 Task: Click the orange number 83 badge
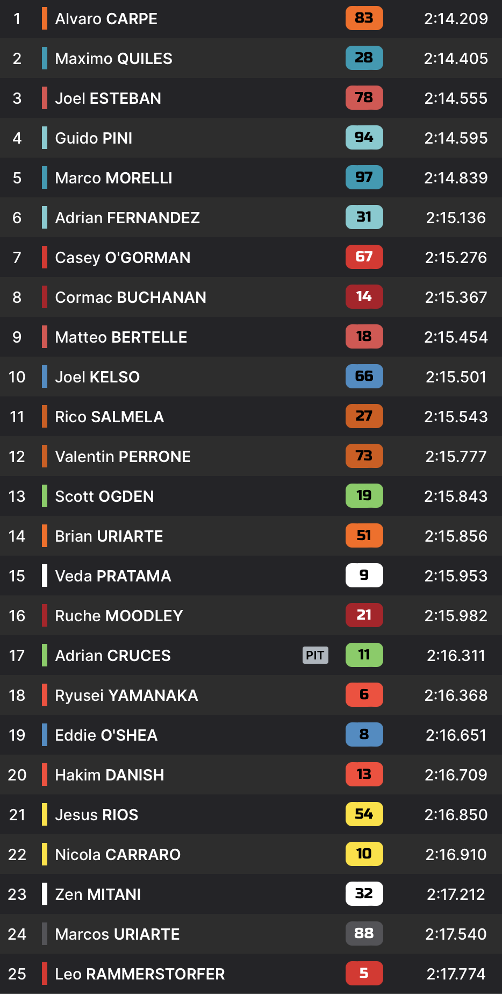pyautogui.click(x=364, y=18)
